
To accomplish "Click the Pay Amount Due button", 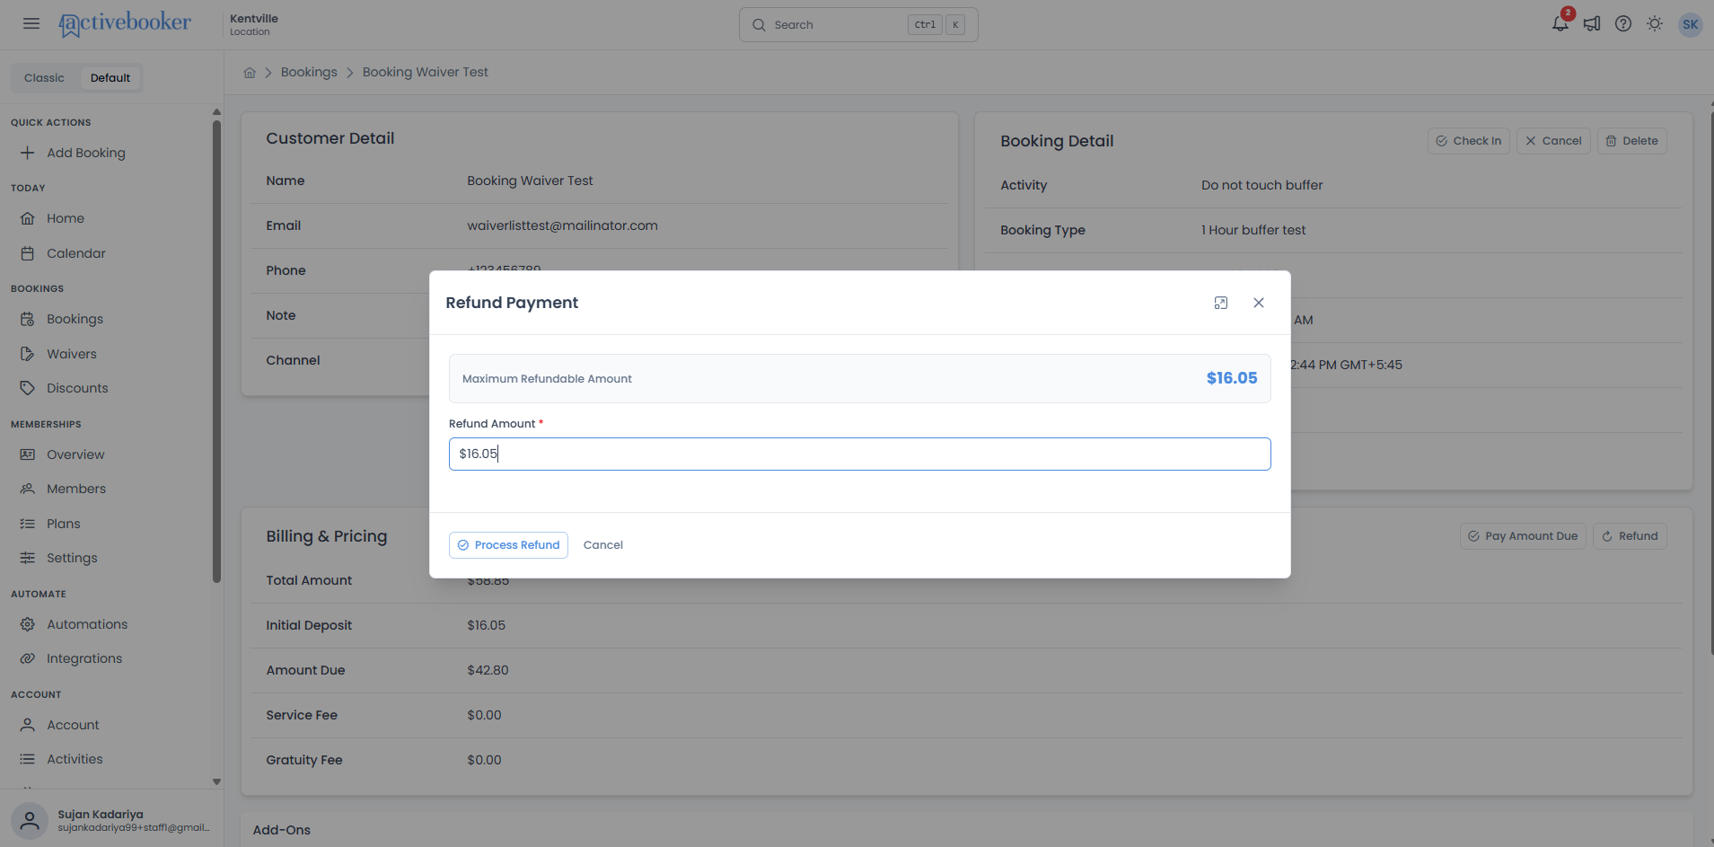I will click(x=1523, y=536).
